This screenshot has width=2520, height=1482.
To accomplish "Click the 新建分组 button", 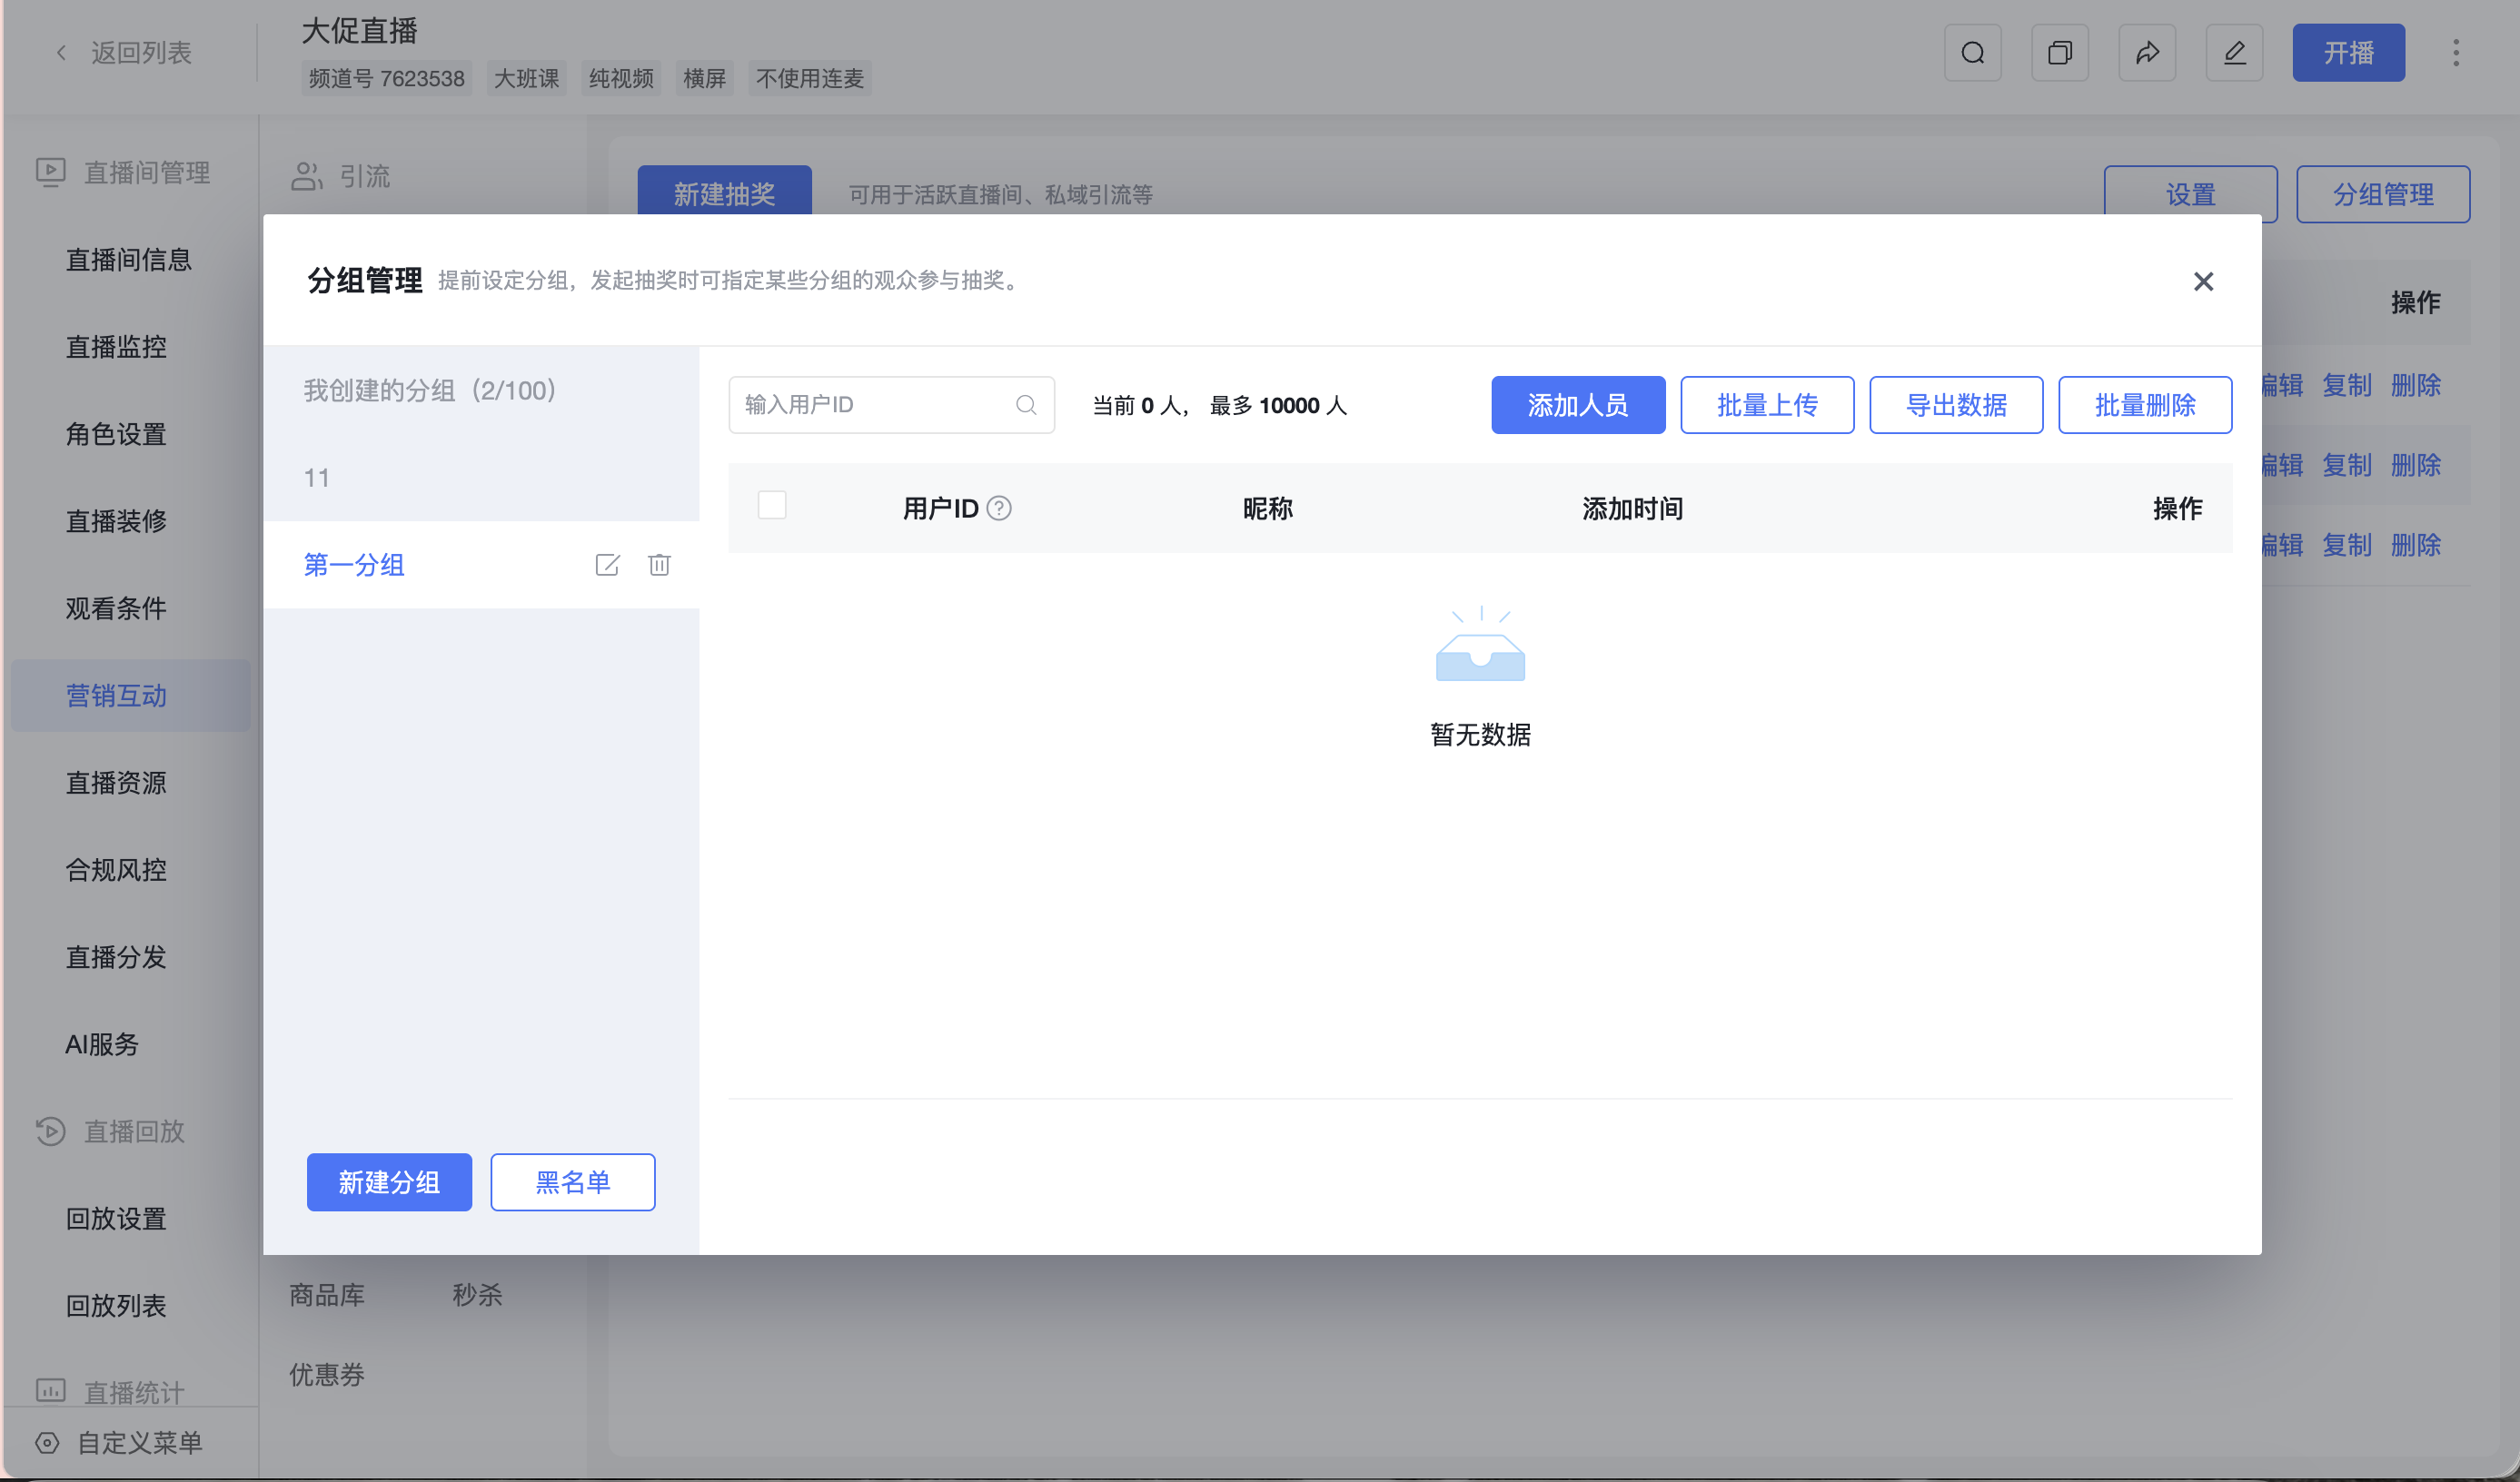I will pos(389,1182).
